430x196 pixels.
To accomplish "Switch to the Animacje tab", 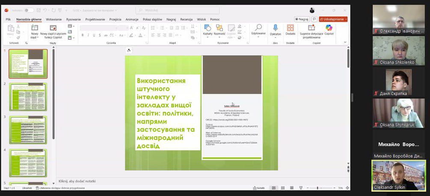I will click(132, 19).
